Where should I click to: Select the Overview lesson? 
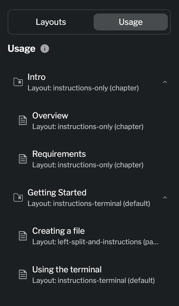pos(50,116)
